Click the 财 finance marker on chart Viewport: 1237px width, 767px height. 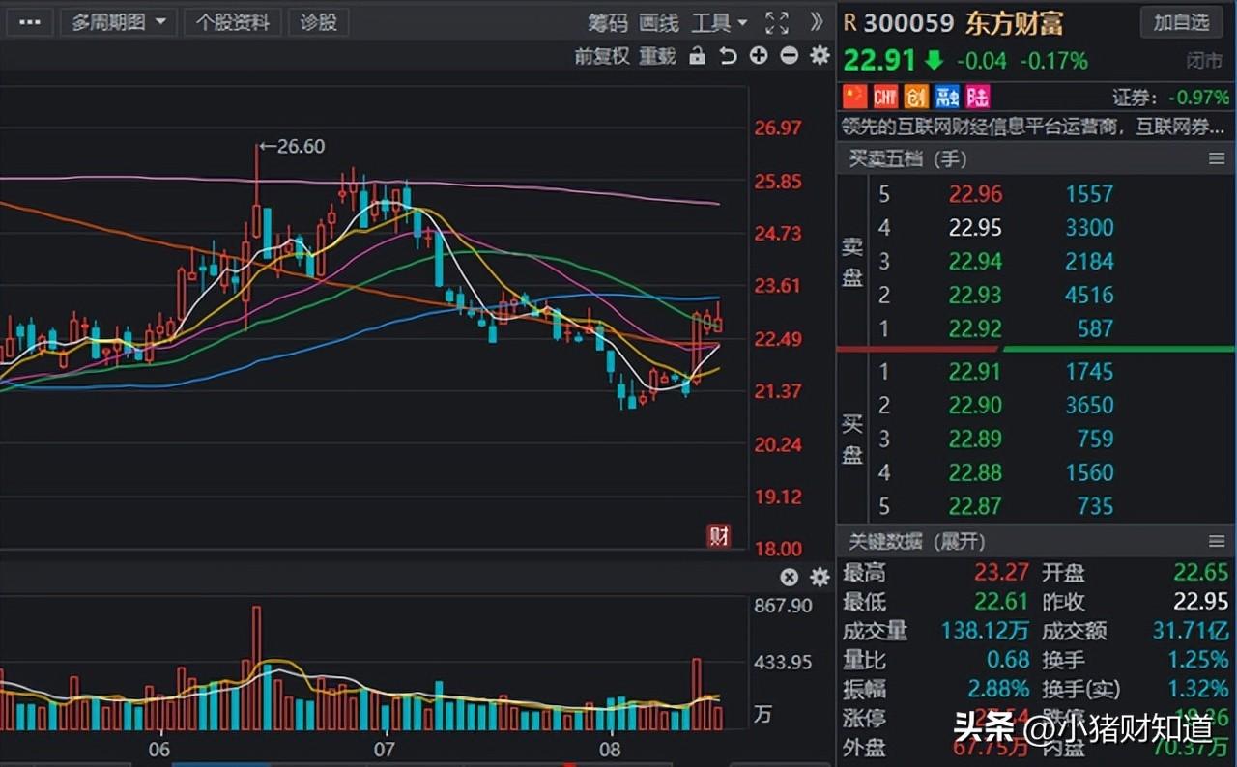click(718, 536)
